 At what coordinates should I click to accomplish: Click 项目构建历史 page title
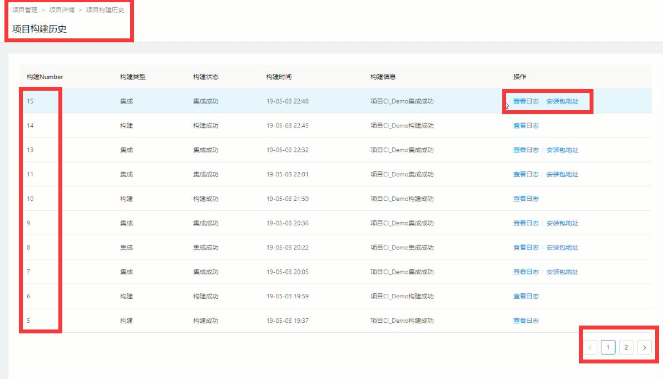(39, 29)
